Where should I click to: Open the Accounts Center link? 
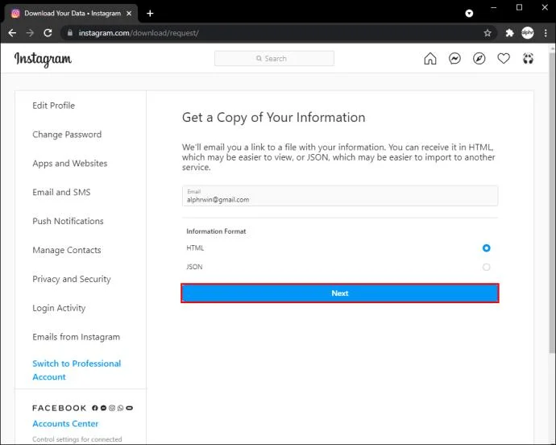pos(65,424)
